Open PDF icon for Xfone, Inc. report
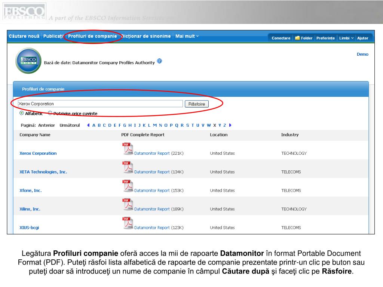This screenshot has height=287, width=383. (128, 186)
